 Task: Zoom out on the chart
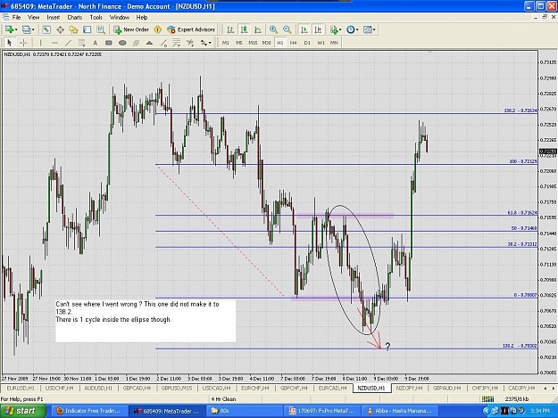pyautogui.click(x=287, y=29)
